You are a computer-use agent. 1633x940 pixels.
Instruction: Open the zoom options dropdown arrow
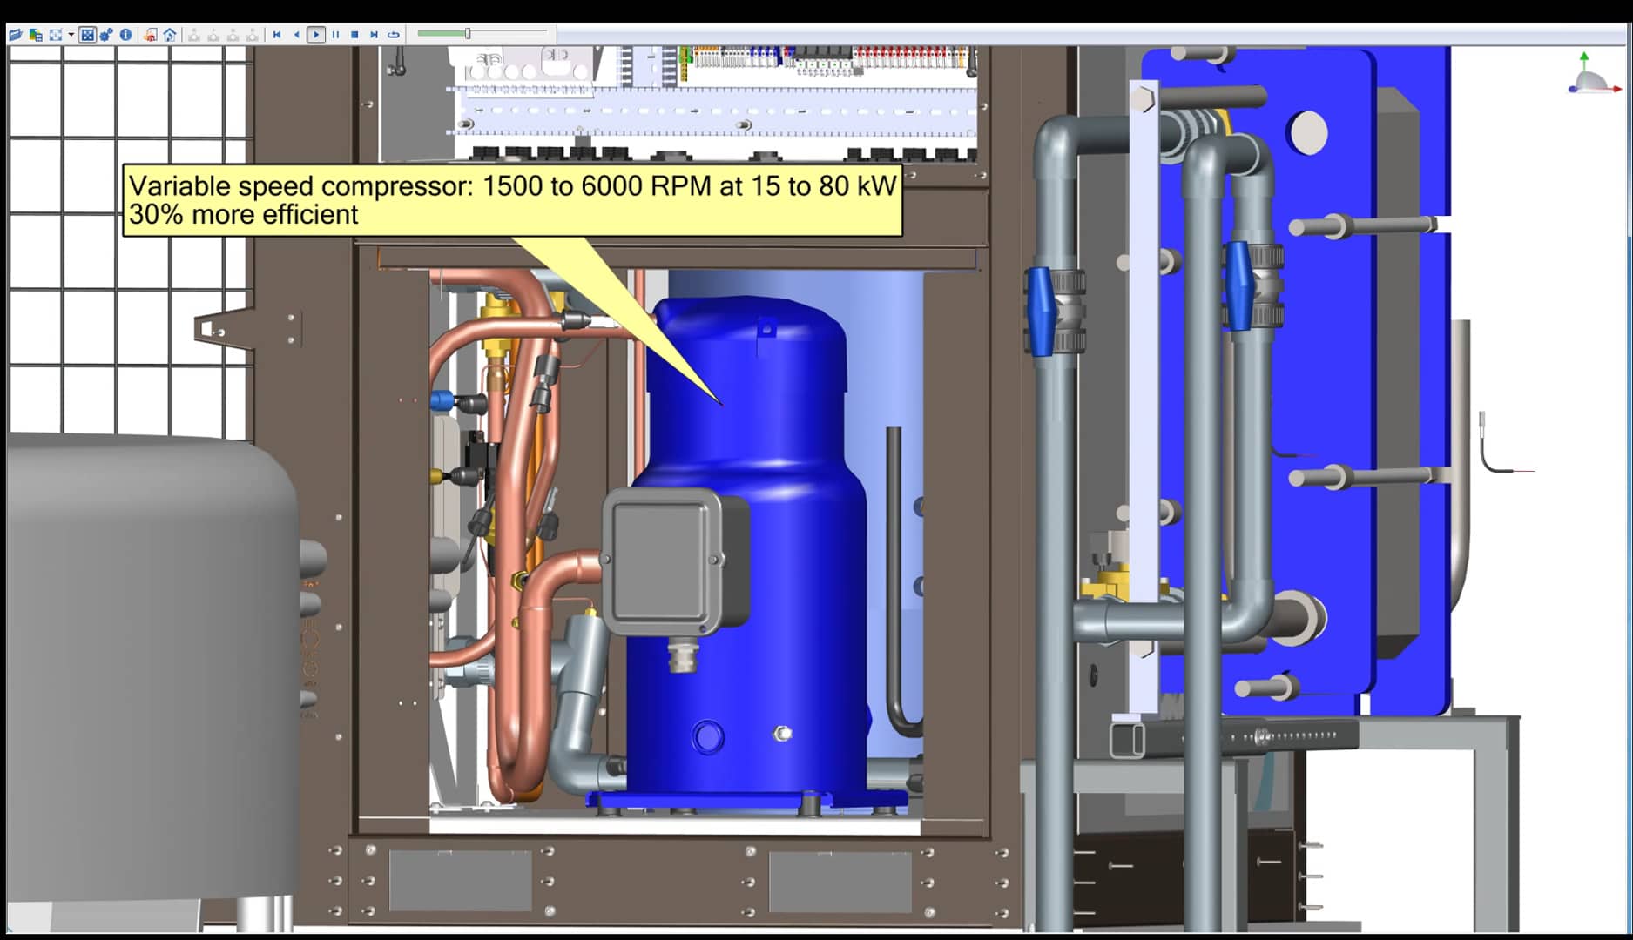[71, 35]
